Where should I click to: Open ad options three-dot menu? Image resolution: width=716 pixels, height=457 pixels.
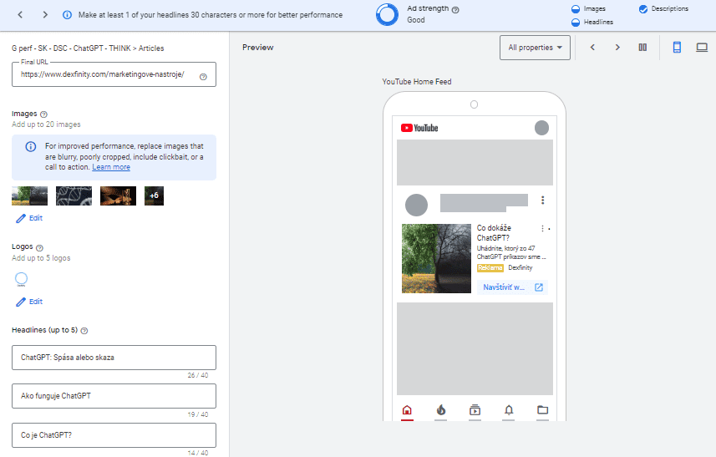coord(542,228)
